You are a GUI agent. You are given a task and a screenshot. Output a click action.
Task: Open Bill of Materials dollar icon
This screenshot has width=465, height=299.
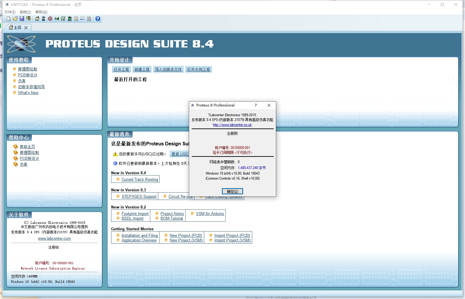click(x=76, y=19)
